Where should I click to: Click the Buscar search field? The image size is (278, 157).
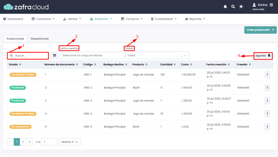(x=30, y=56)
